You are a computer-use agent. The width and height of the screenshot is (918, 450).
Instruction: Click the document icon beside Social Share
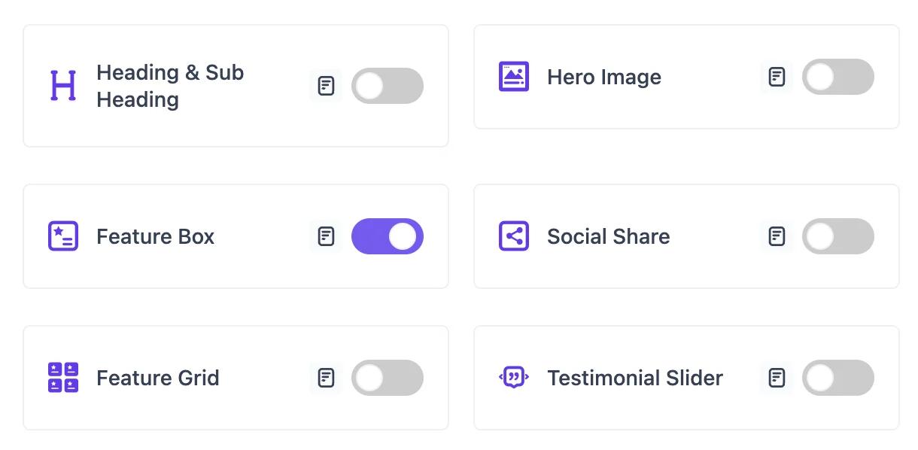pyautogui.click(x=776, y=236)
